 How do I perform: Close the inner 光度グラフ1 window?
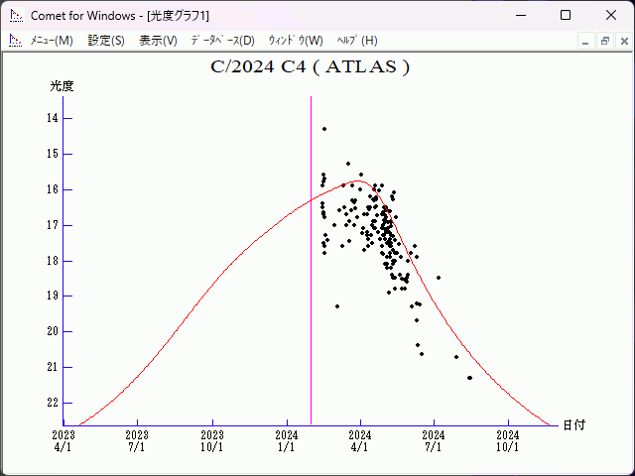point(622,41)
